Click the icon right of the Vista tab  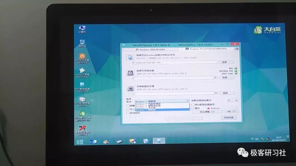coord(237,49)
